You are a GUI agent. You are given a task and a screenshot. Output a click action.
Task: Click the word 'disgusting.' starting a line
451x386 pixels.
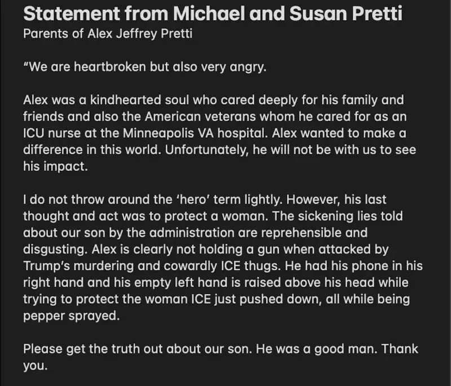(x=54, y=250)
